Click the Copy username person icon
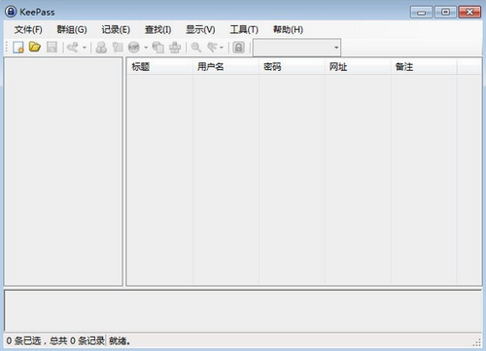The image size is (486, 351). coord(101,48)
